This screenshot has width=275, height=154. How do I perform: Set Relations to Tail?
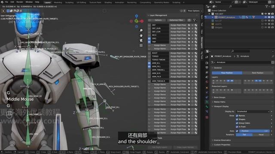coord(244,135)
